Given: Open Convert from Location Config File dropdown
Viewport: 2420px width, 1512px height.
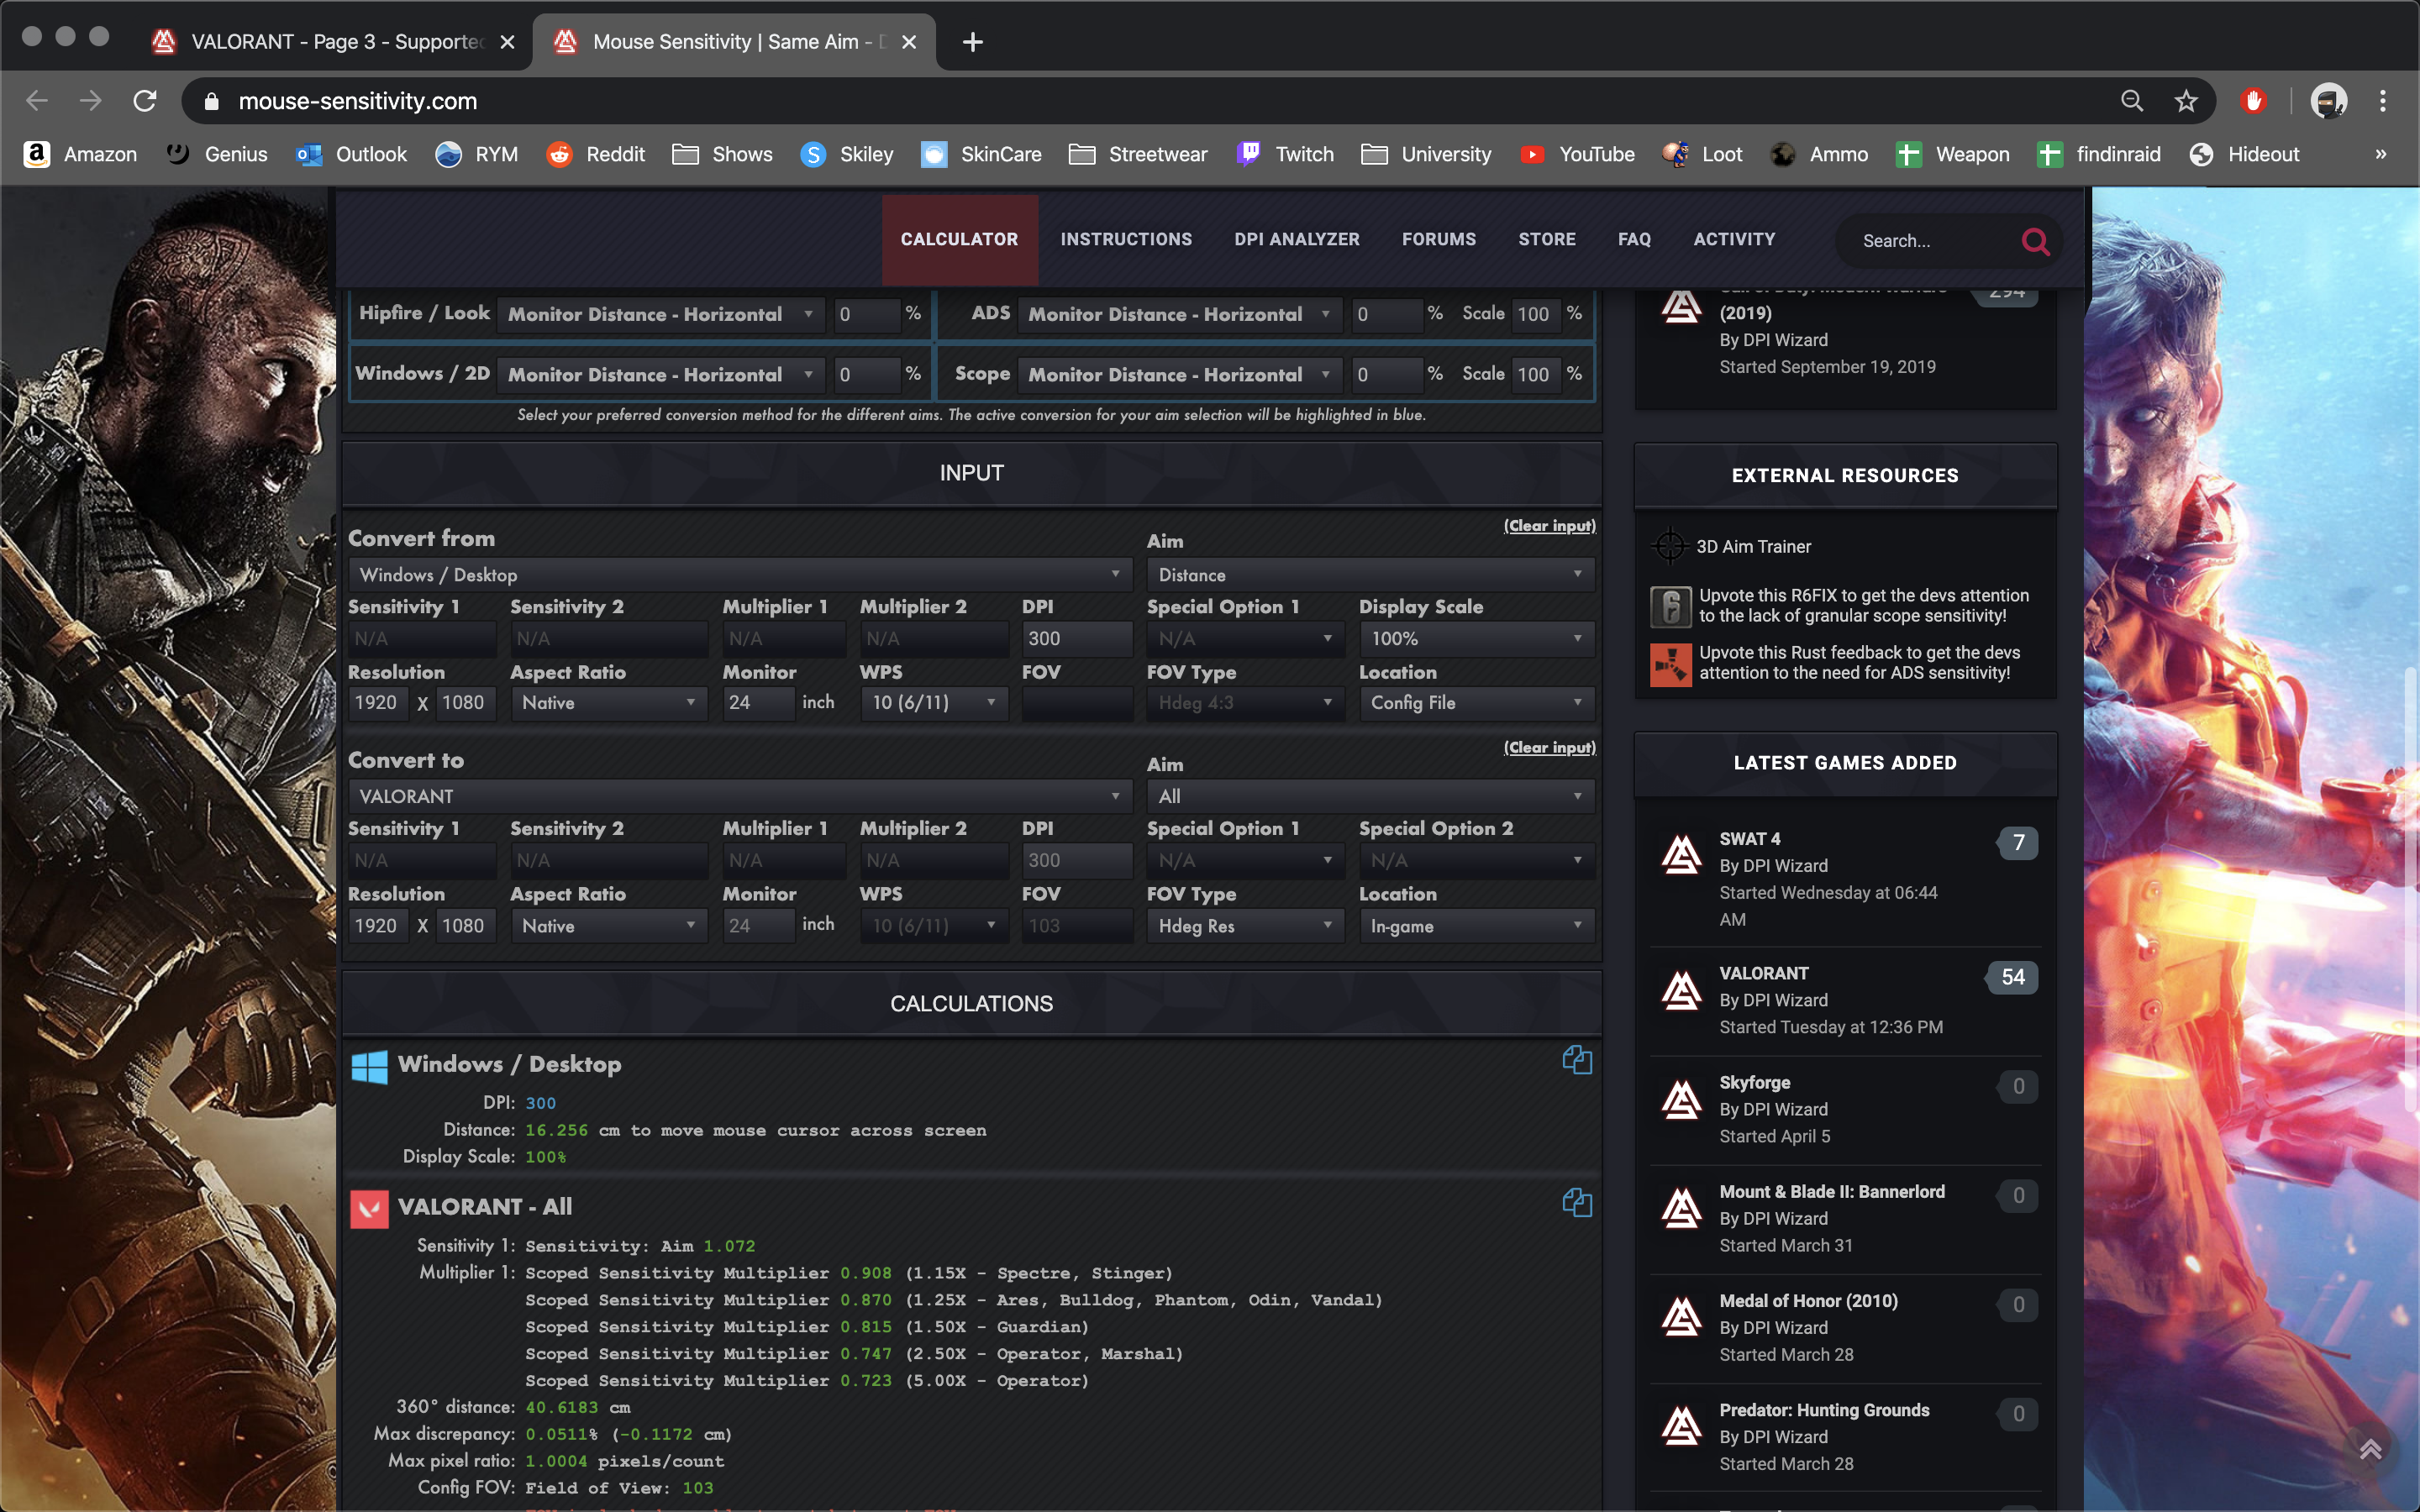Looking at the screenshot, I should 1477,703.
